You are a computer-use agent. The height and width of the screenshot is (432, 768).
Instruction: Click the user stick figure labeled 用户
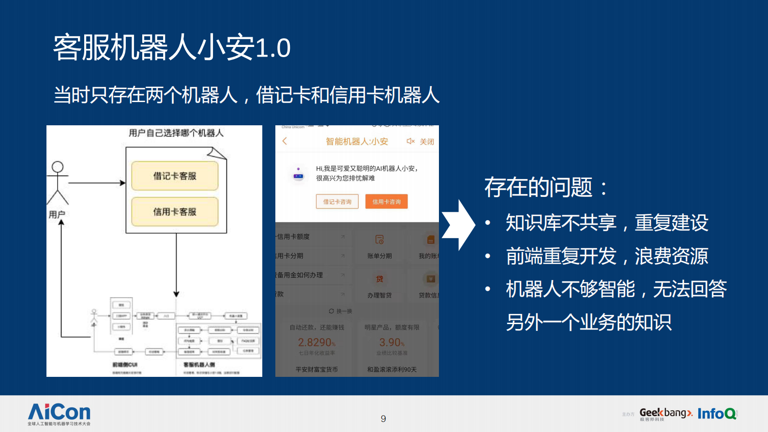coord(58,183)
